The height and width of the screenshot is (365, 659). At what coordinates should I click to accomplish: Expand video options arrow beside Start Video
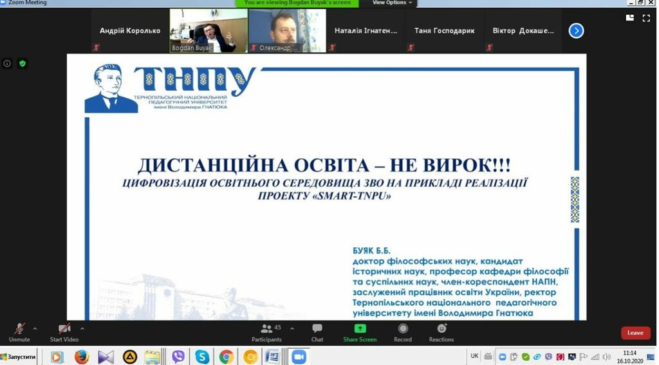tap(82, 328)
